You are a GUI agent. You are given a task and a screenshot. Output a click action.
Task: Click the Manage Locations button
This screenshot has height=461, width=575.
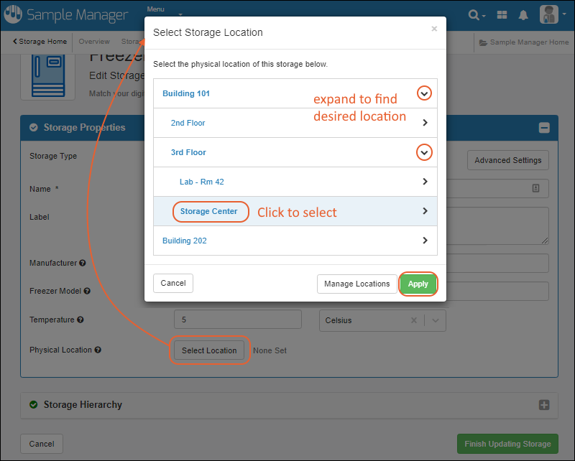pyautogui.click(x=356, y=284)
